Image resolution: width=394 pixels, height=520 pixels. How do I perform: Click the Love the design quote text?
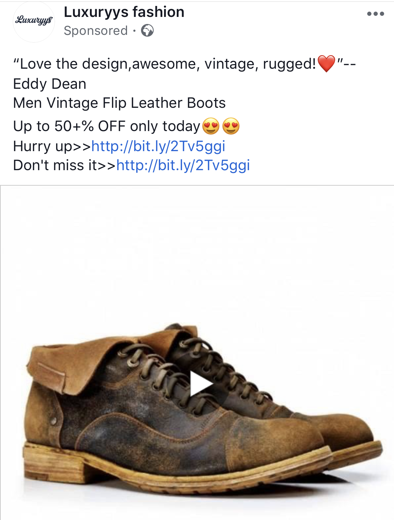[x=164, y=64]
